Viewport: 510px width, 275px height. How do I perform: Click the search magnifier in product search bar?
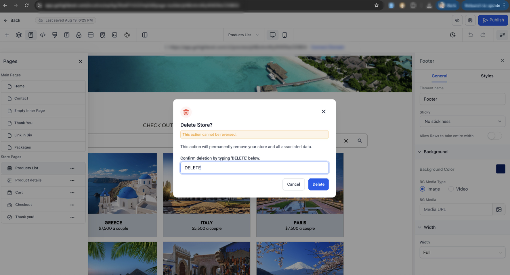tap(360, 141)
